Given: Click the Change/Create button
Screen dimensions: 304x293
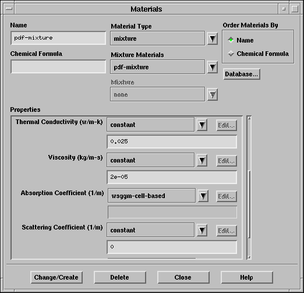Looking at the screenshot, I should (x=56, y=277).
